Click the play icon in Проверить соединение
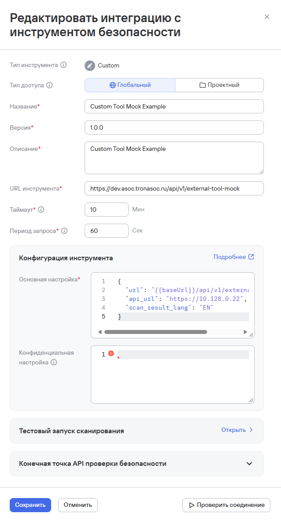Viewport: 281px width, 521px height. [x=192, y=505]
